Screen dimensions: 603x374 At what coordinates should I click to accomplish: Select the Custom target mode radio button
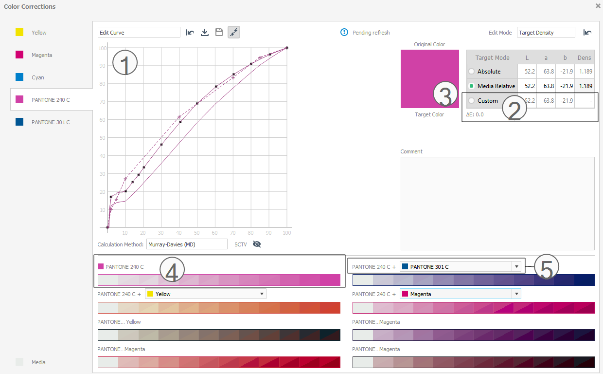click(x=471, y=101)
